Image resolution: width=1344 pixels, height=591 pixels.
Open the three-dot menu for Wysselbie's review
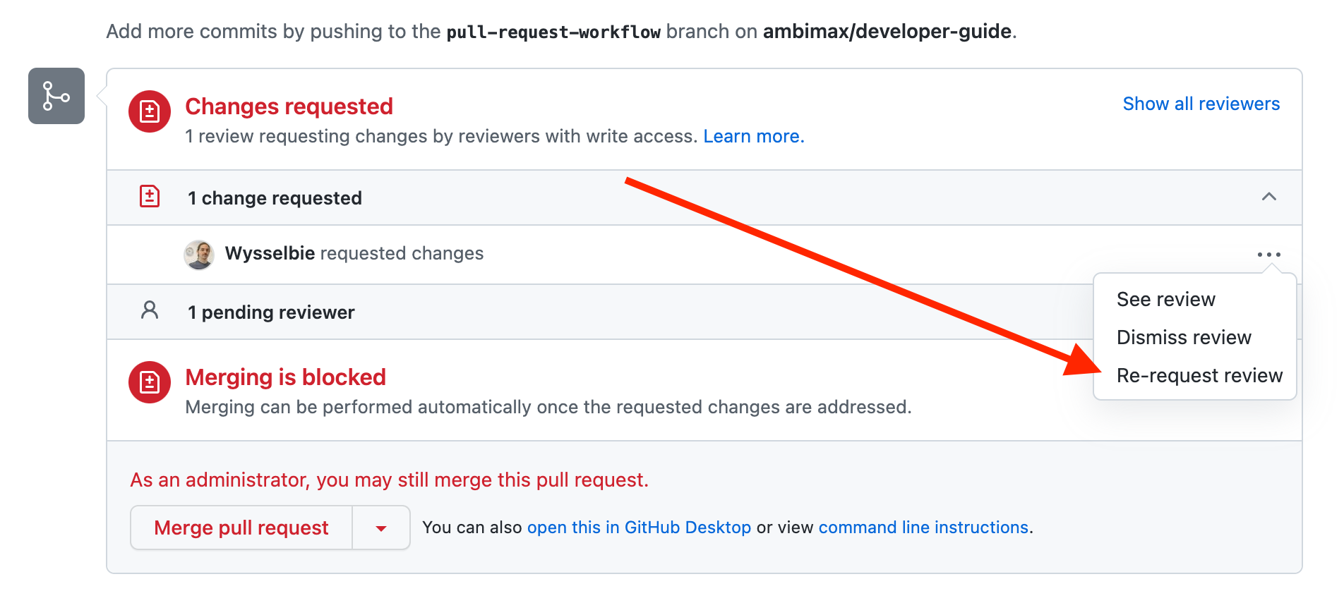click(x=1268, y=255)
